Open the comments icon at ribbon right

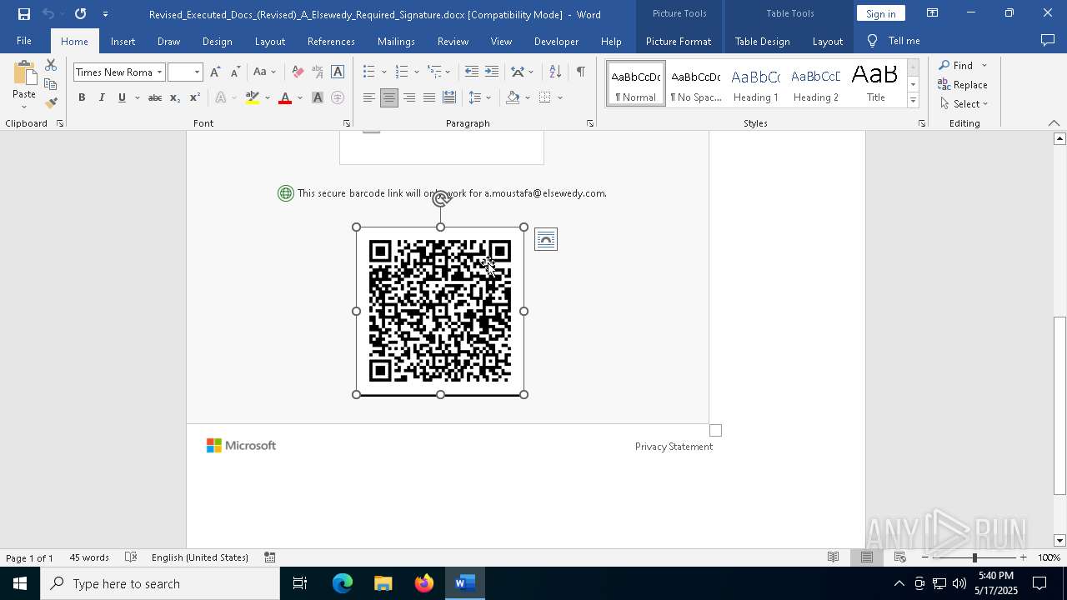[x=1048, y=41]
